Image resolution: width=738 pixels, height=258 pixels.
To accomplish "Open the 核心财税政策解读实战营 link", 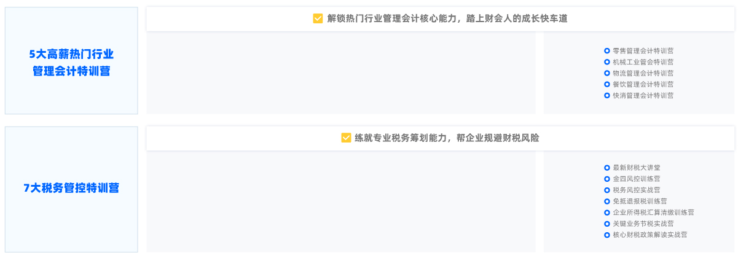I will [650, 235].
